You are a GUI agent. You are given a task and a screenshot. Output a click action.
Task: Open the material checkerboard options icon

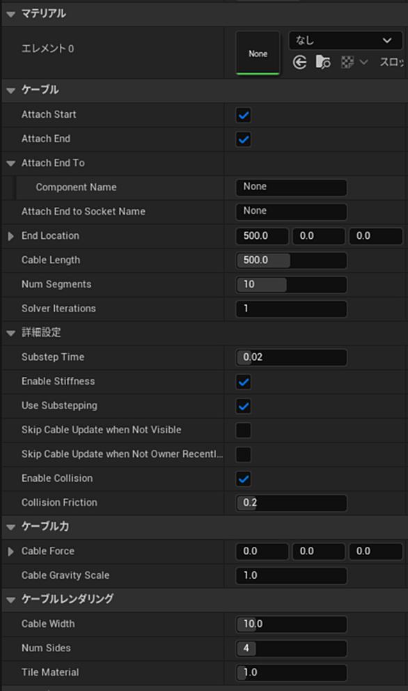354,63
